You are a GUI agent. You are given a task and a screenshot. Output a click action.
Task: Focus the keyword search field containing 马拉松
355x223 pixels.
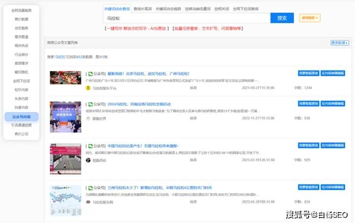(x=187, y=18)
